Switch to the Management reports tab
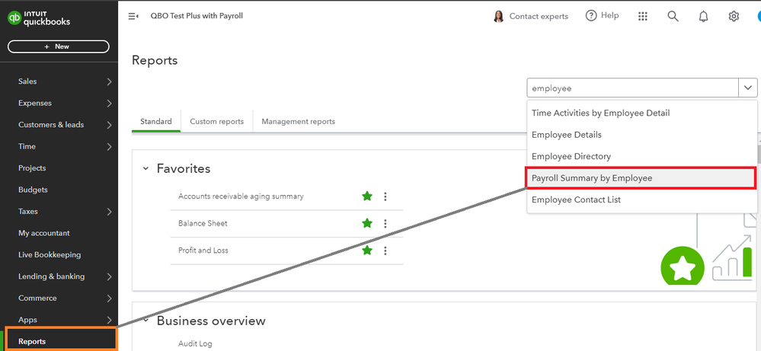 click(x=298, y=121)
